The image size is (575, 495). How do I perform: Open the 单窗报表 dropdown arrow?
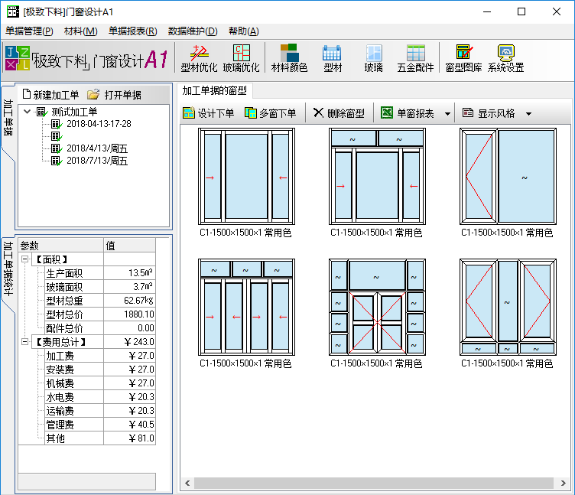tap(447, 114)
